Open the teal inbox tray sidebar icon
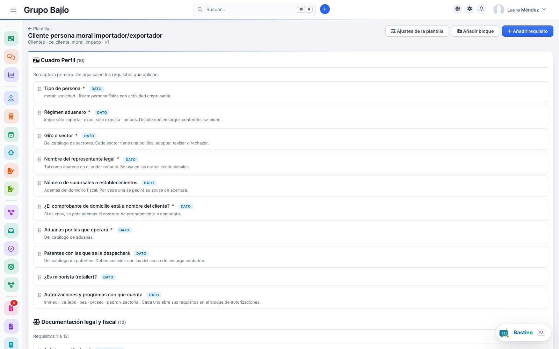The image size is (559, 349). coord(11,230)
